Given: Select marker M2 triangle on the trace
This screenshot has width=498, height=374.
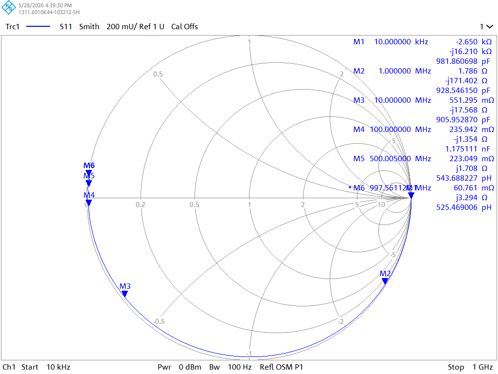Looking at the screenshot, I should pyautogui.click(x=385, y=281).
